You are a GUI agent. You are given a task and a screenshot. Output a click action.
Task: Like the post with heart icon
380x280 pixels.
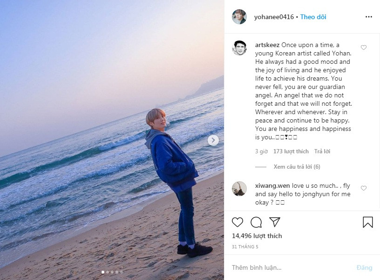pyautogui.click(x=237, y=222)
